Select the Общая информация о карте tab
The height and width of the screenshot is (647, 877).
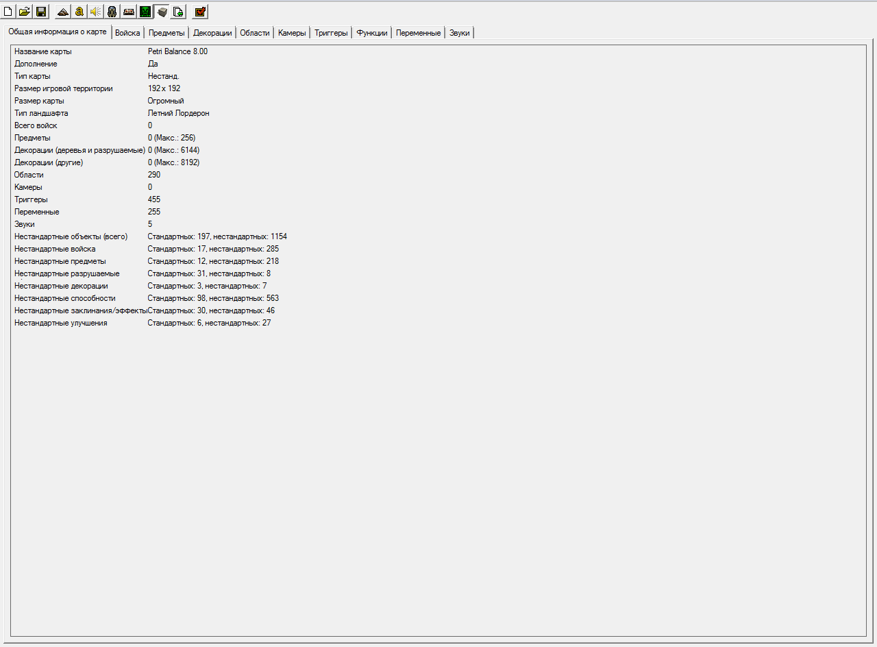pyautogui.click(x=58, y=32)
